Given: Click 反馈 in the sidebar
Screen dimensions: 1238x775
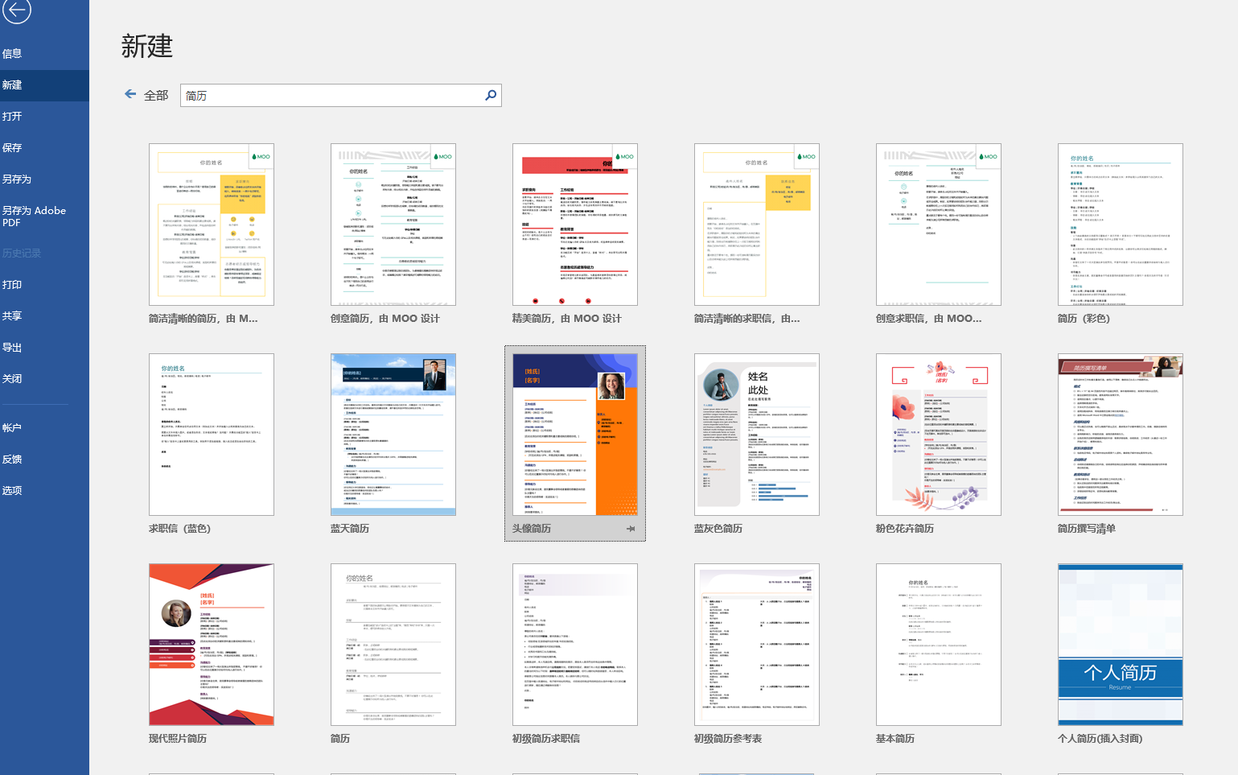Looking at the screenshot, I should coord(44,459).
